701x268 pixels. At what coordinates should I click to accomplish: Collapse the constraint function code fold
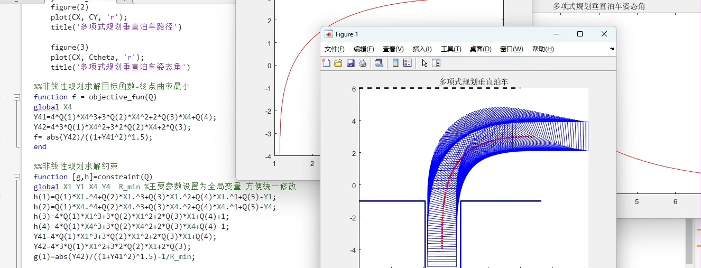pos(17,177)
